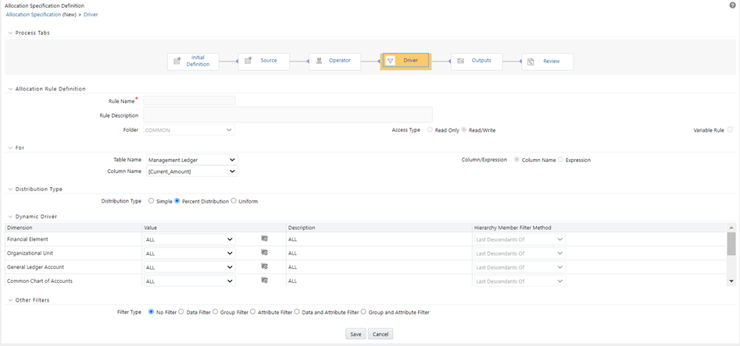This screenshot has width=740, height=346.
Task: Open hierarchy browser for Financial Element
Action: (x=264, y=238)
